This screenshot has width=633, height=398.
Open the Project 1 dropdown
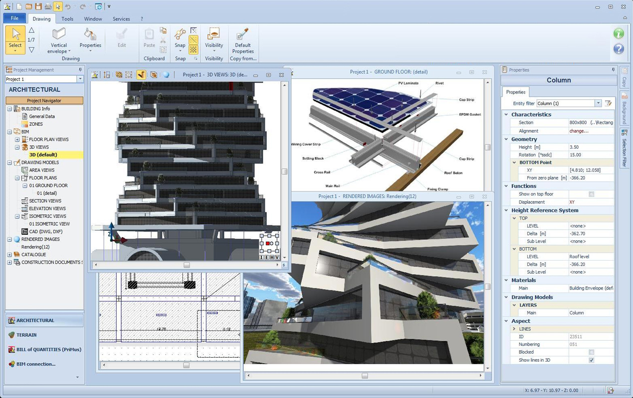point(80,79)
